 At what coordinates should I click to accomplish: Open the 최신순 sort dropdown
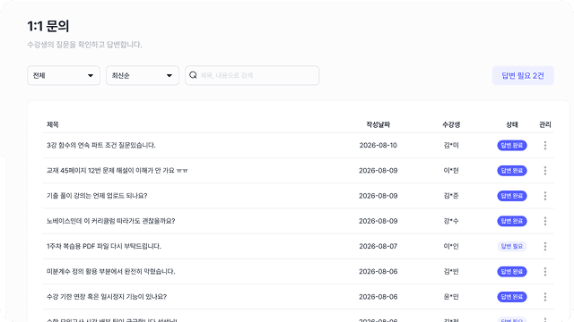(143, 75)
